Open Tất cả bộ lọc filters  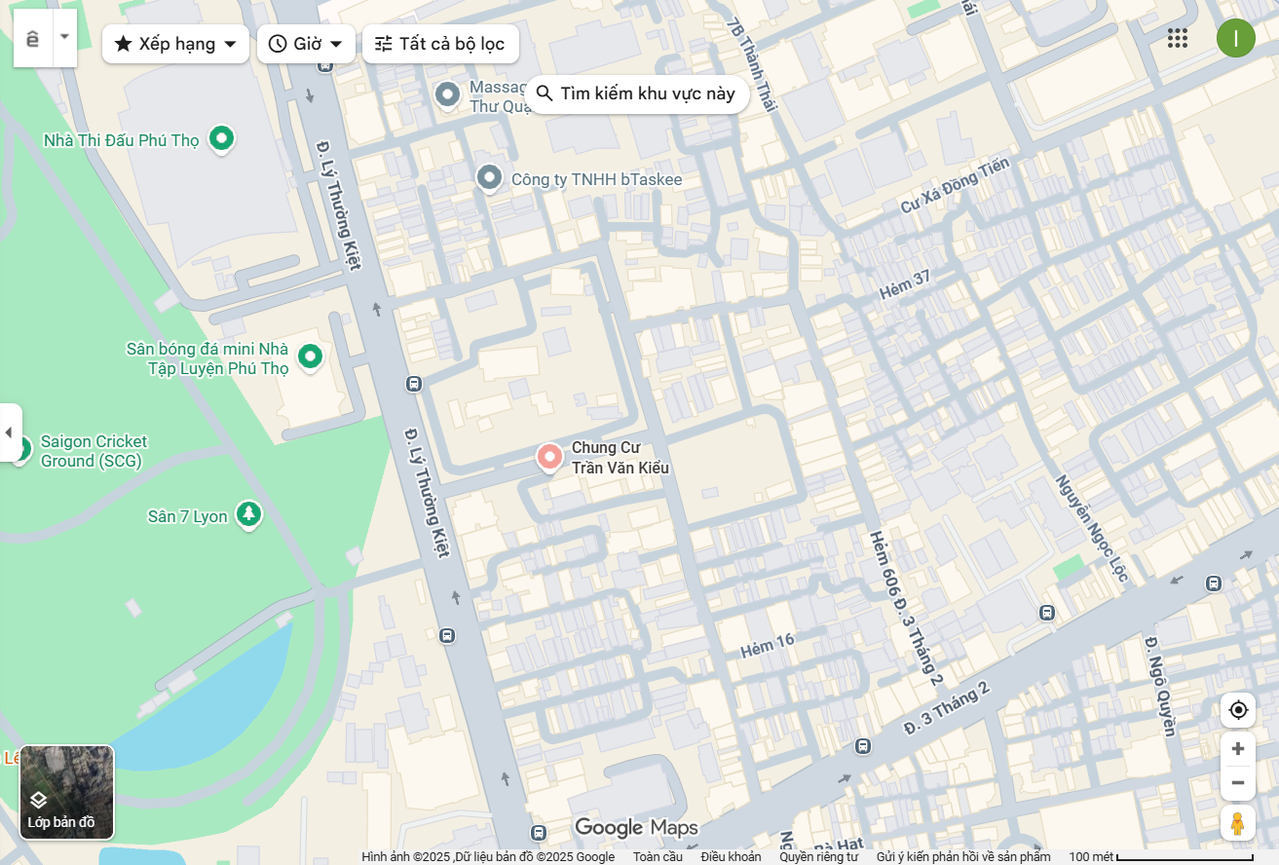pyautogui.click(x=440, y=44)
